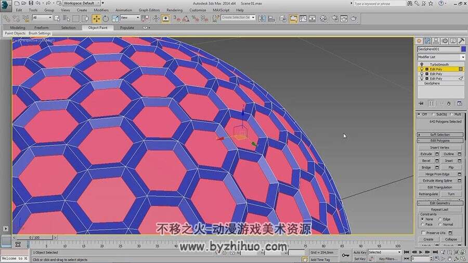
Task: Click the Key Filters button
Action: click(x=388, y=259)
